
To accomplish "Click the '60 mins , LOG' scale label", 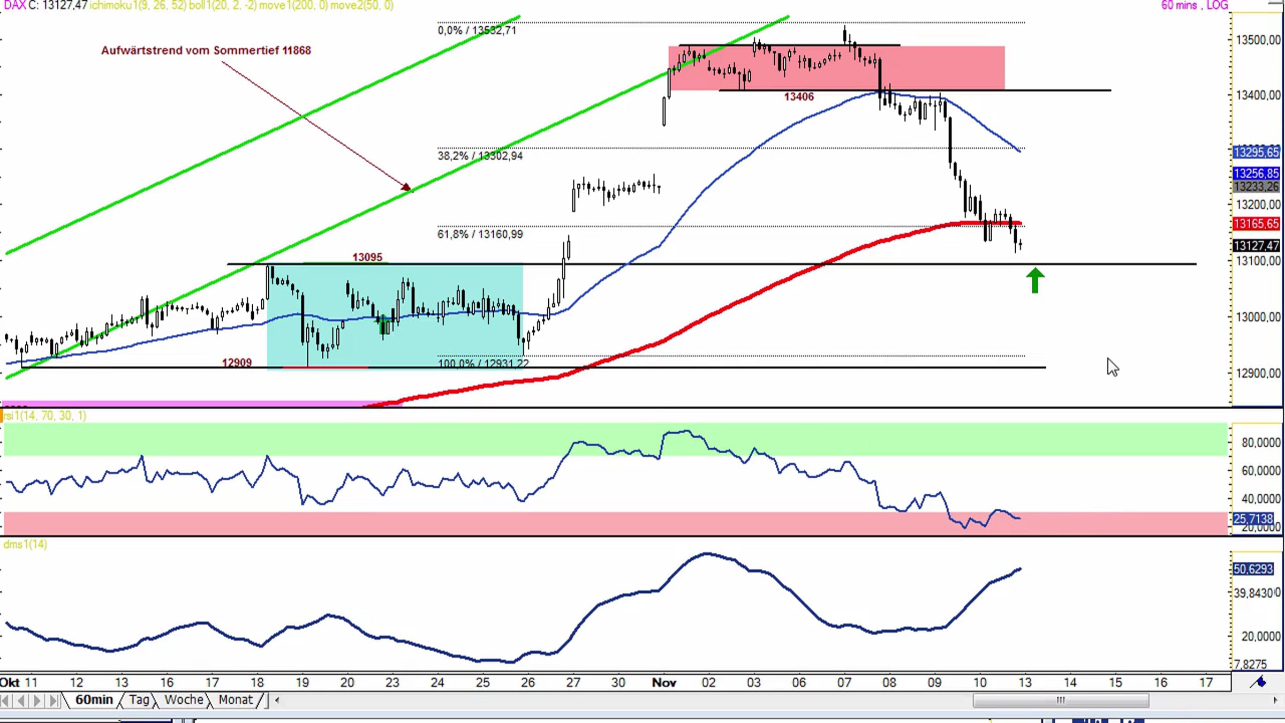I will pyautogui.click(x=1195, y=5).
